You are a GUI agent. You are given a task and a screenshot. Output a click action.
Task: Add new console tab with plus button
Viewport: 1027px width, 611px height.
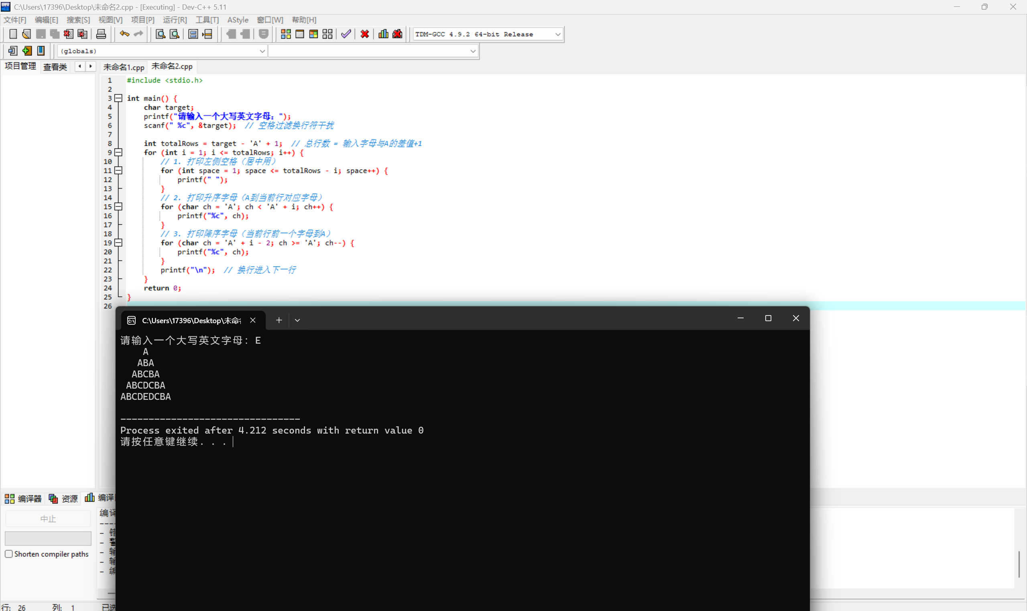(x=279, y=320)
